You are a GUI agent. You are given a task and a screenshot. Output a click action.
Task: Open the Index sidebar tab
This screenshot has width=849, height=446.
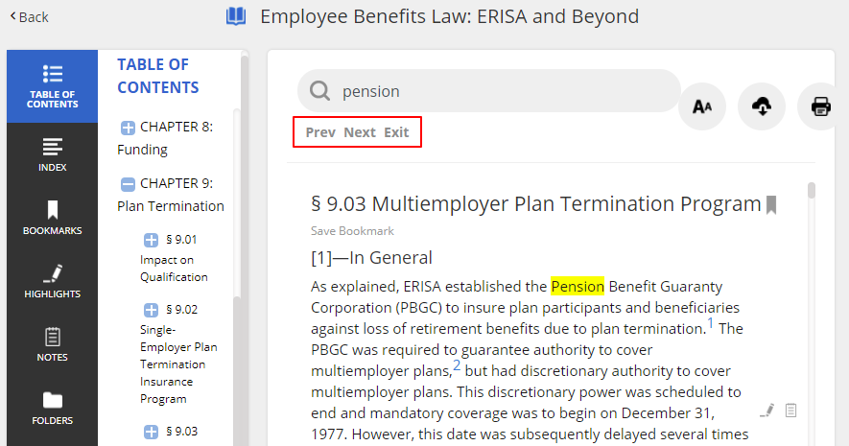pos(52,153)
